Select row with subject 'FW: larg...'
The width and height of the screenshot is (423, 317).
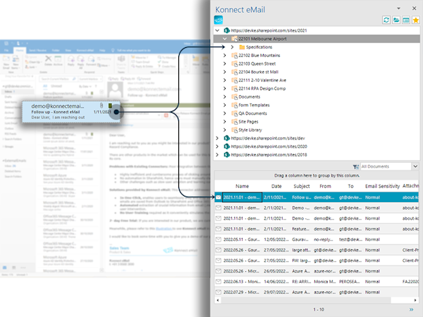317,261
